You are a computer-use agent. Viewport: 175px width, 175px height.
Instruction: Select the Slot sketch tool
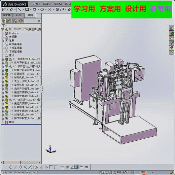tap(35, 9)
